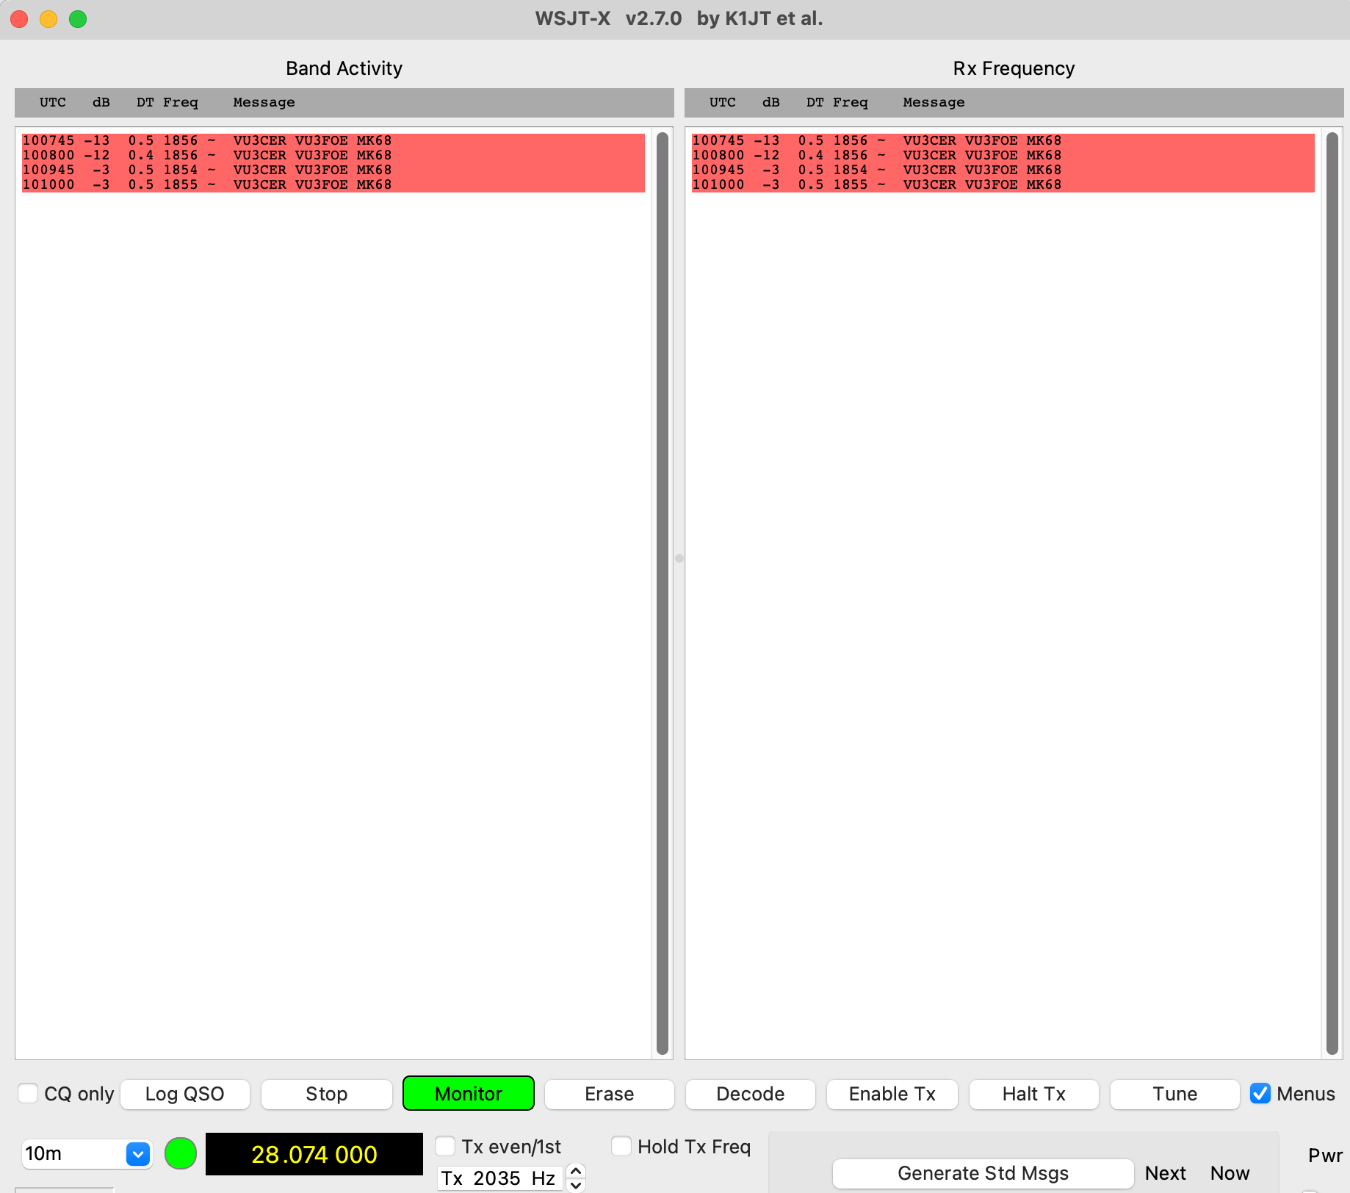
Task: Click Enable Tx button
Action: point(892,1094)
